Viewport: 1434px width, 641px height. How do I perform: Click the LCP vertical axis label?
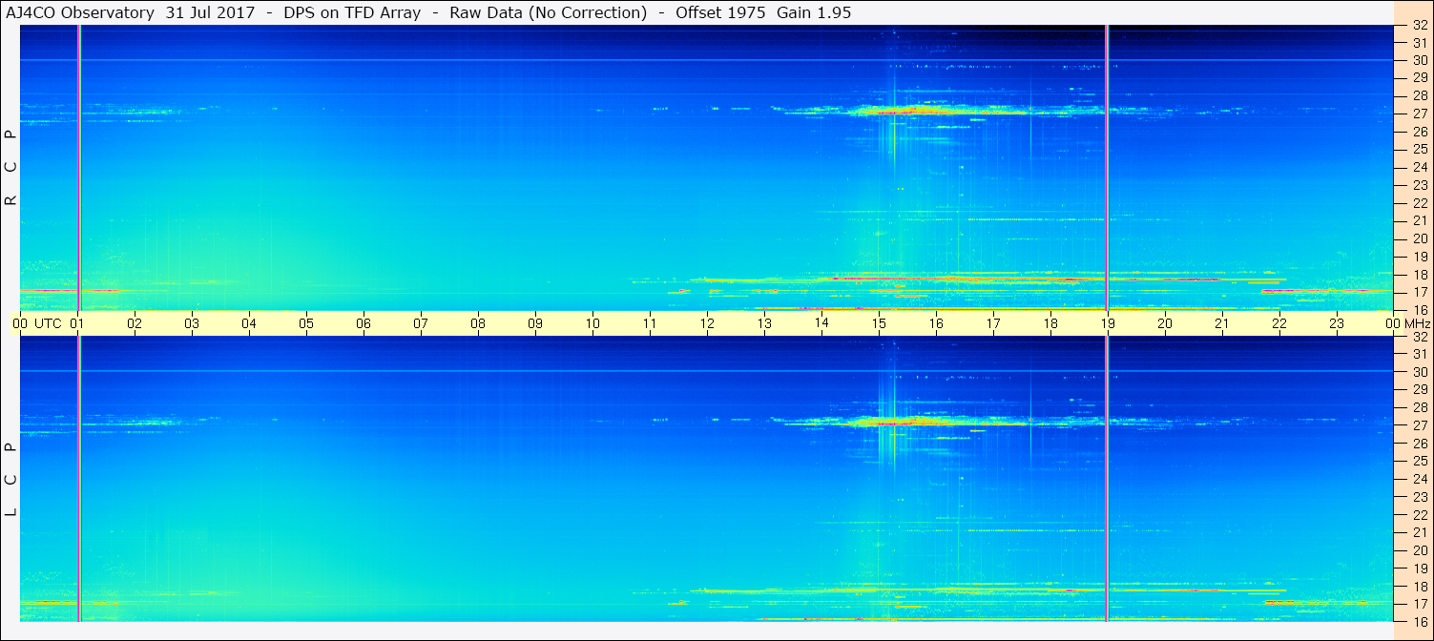click(10, 480)
